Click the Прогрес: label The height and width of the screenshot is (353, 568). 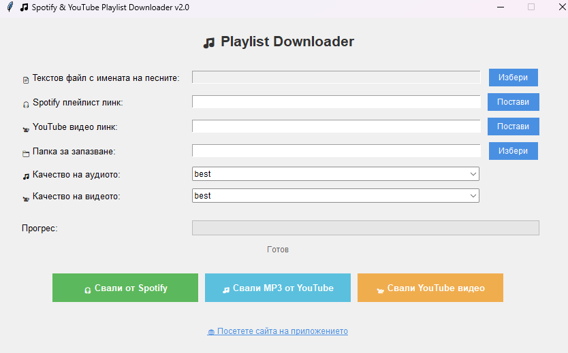coord(40,229)
